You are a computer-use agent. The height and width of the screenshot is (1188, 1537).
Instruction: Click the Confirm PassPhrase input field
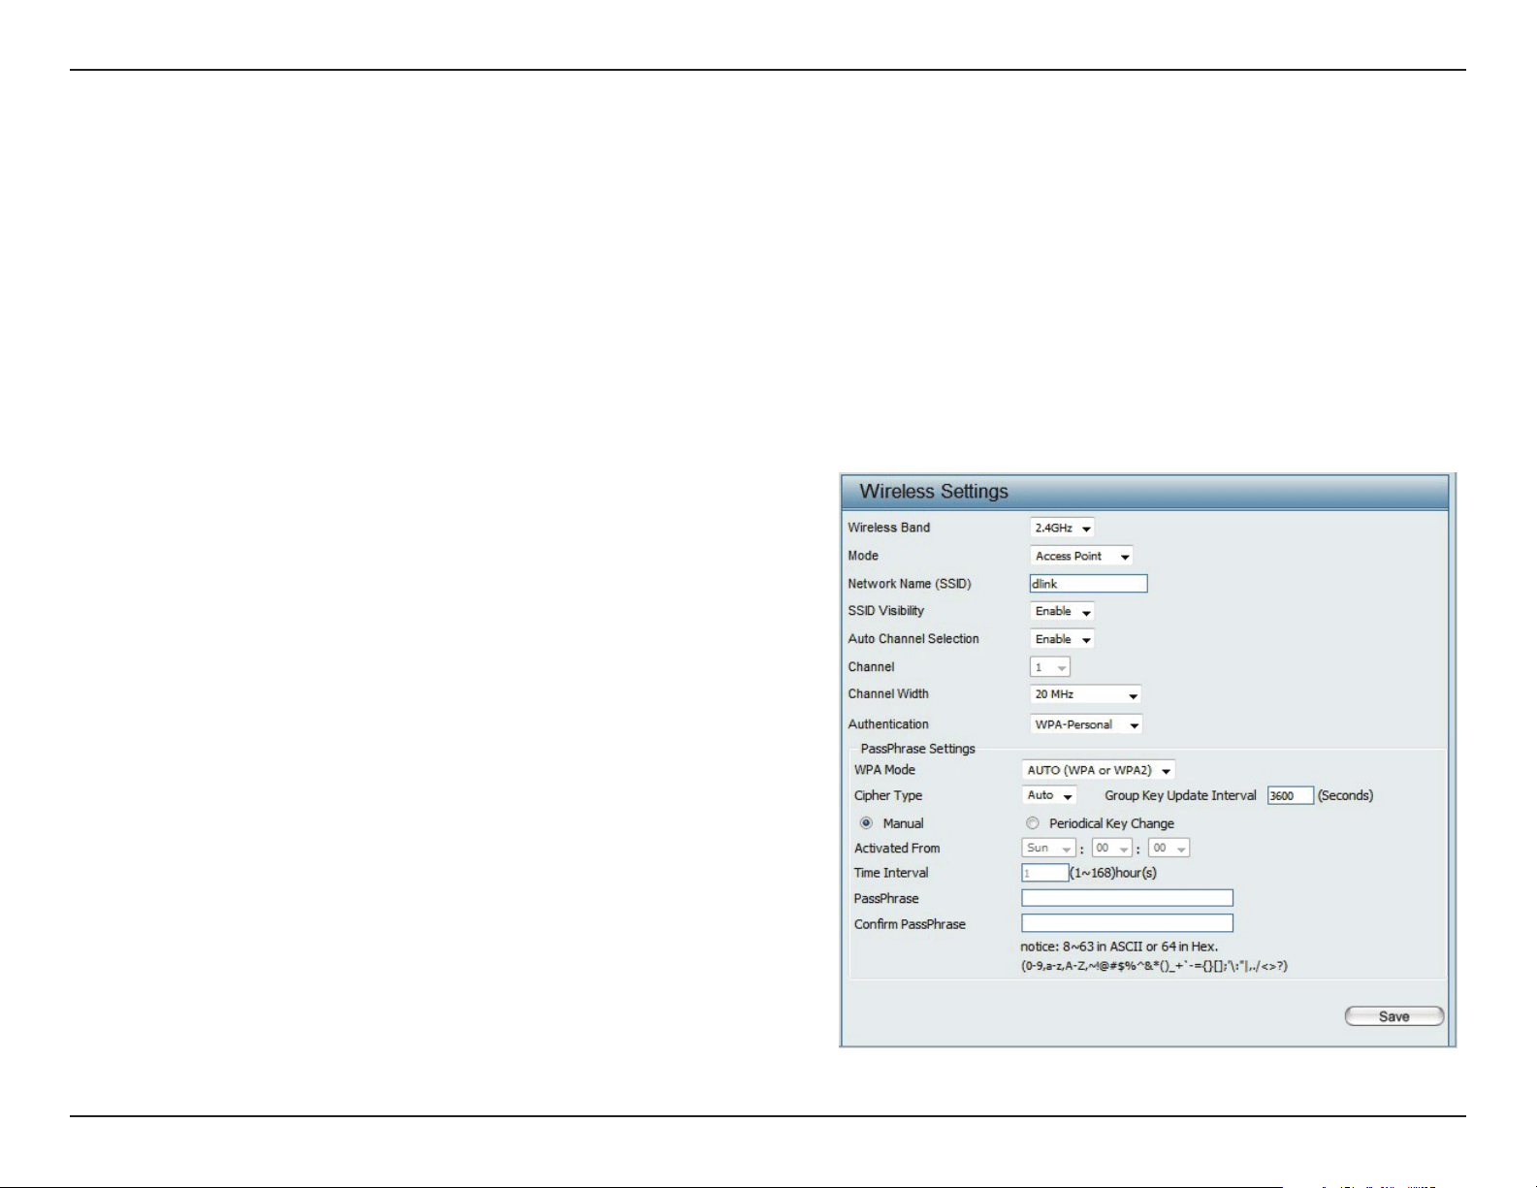click(x=1128, y=923)
